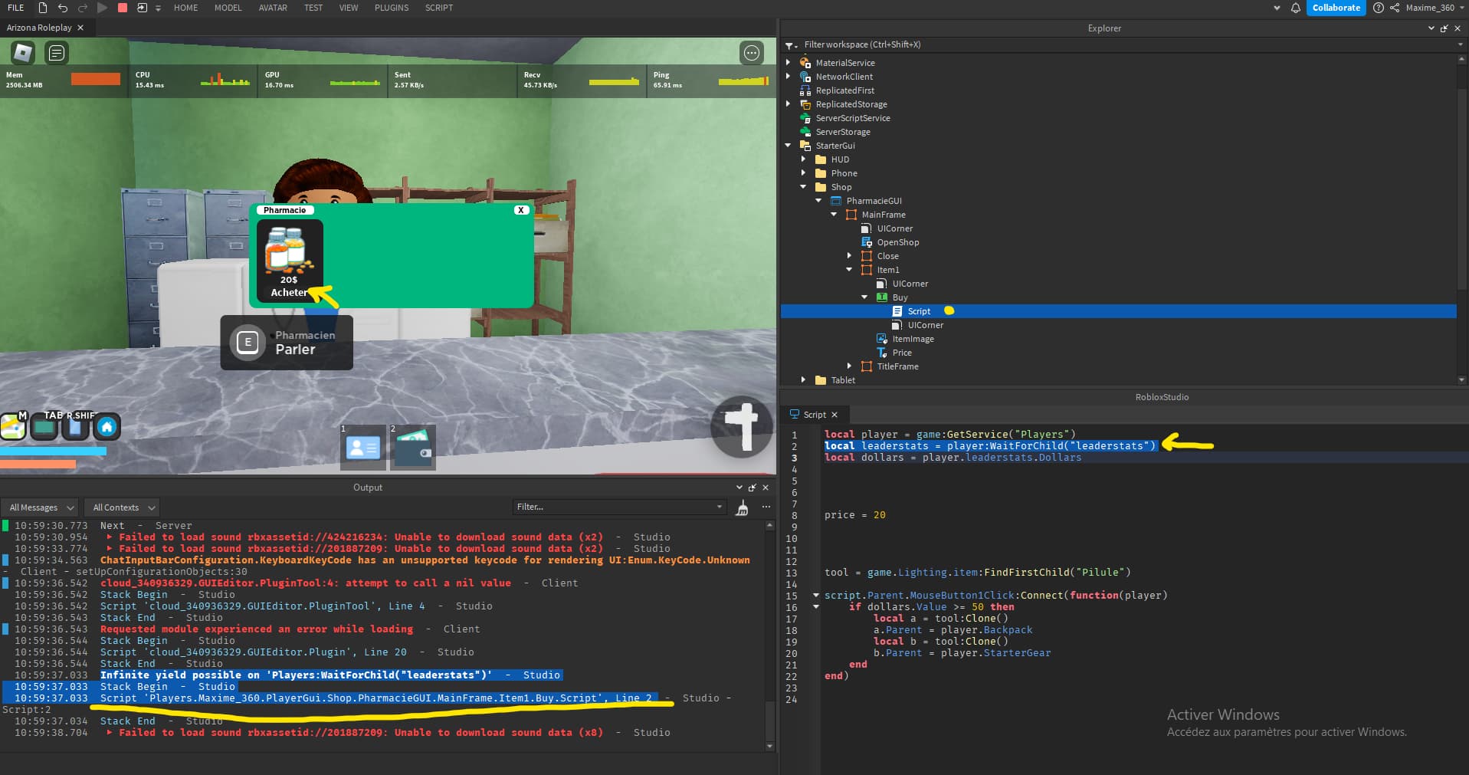This screenshot has height=775, width=1469.
Task: Collapse the MainFrame tree item
Action: (834, 215)
